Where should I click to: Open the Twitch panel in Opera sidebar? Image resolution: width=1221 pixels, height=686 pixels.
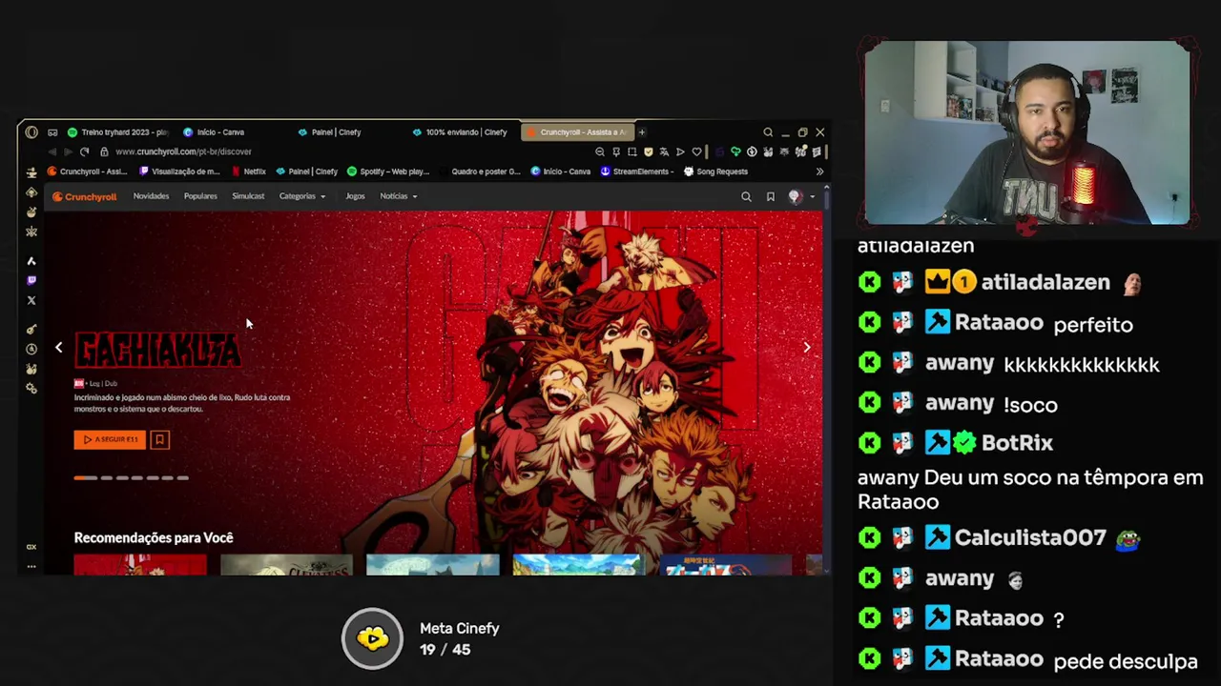(x=31, y=280)
